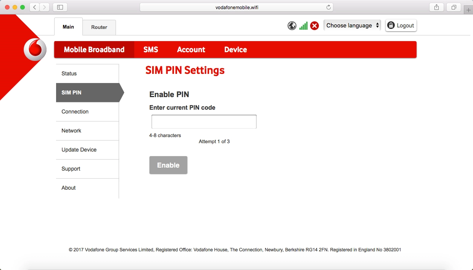Open the SMS menu section

pyautogui.click(x=151, y=50)
